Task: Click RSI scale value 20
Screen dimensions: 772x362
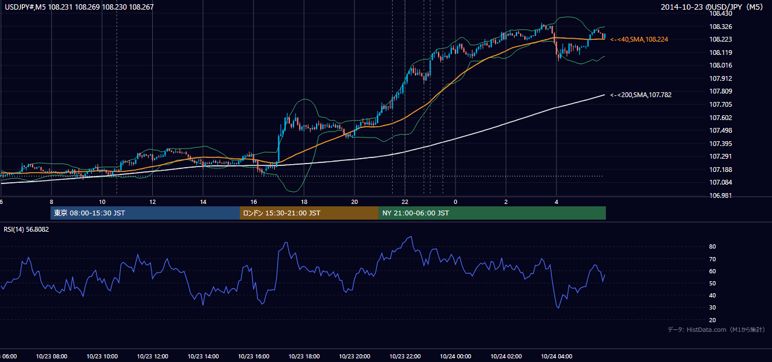Action: 713,320
